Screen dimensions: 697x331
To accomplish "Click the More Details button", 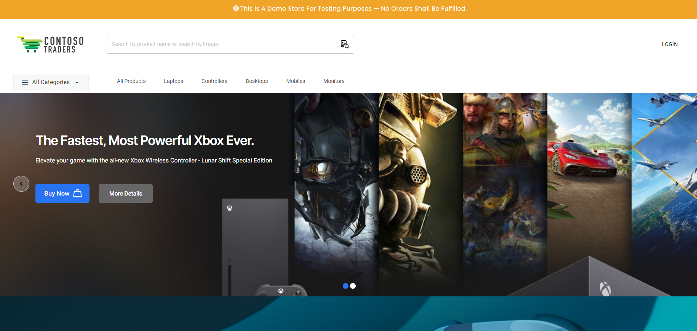I will pyautogui.click(x=126, y=193).
